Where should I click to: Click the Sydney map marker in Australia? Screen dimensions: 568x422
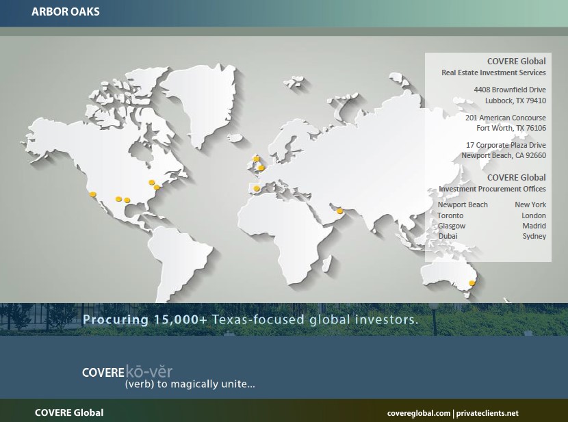pos(472,282)
